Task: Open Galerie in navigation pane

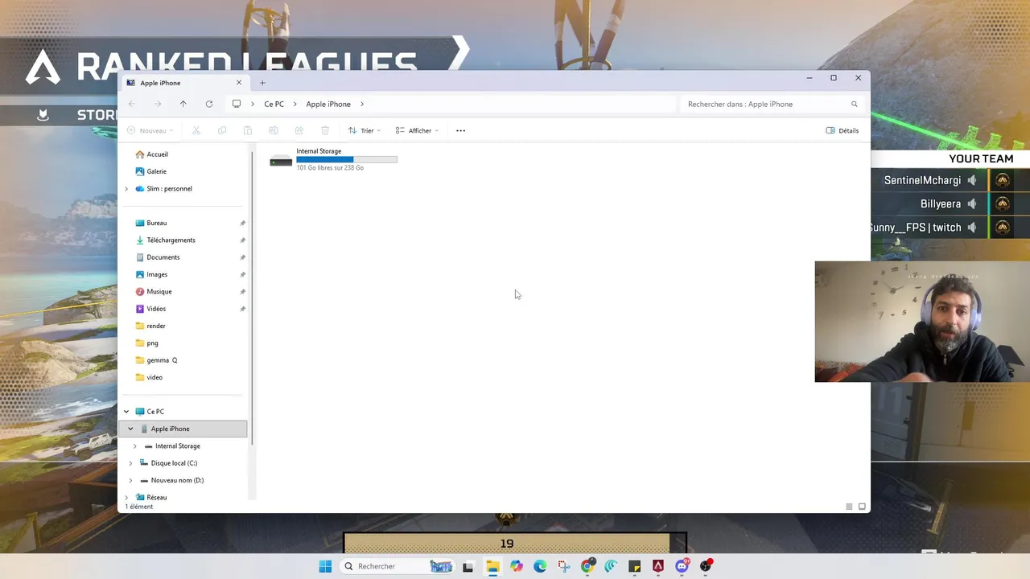Action: [151, 171]
